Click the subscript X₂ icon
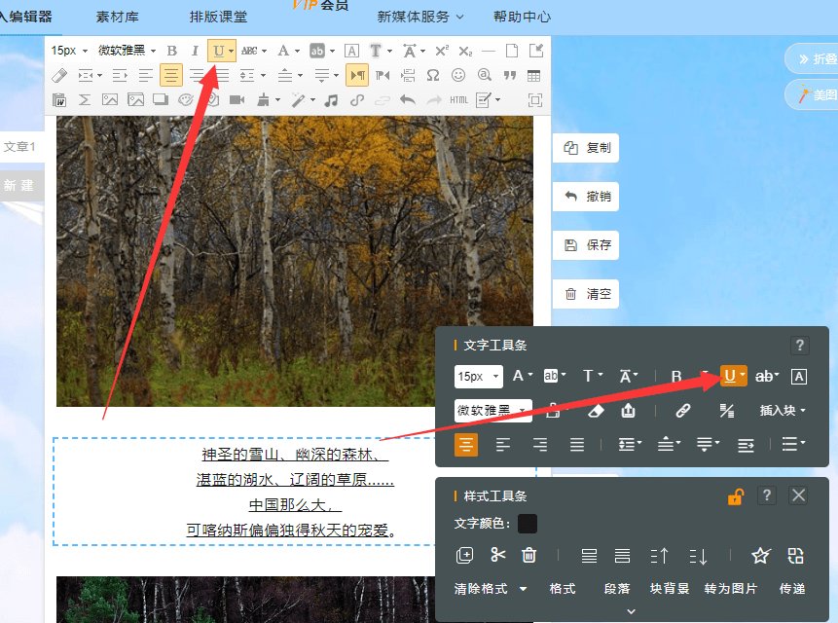 [x=465, y=52]
